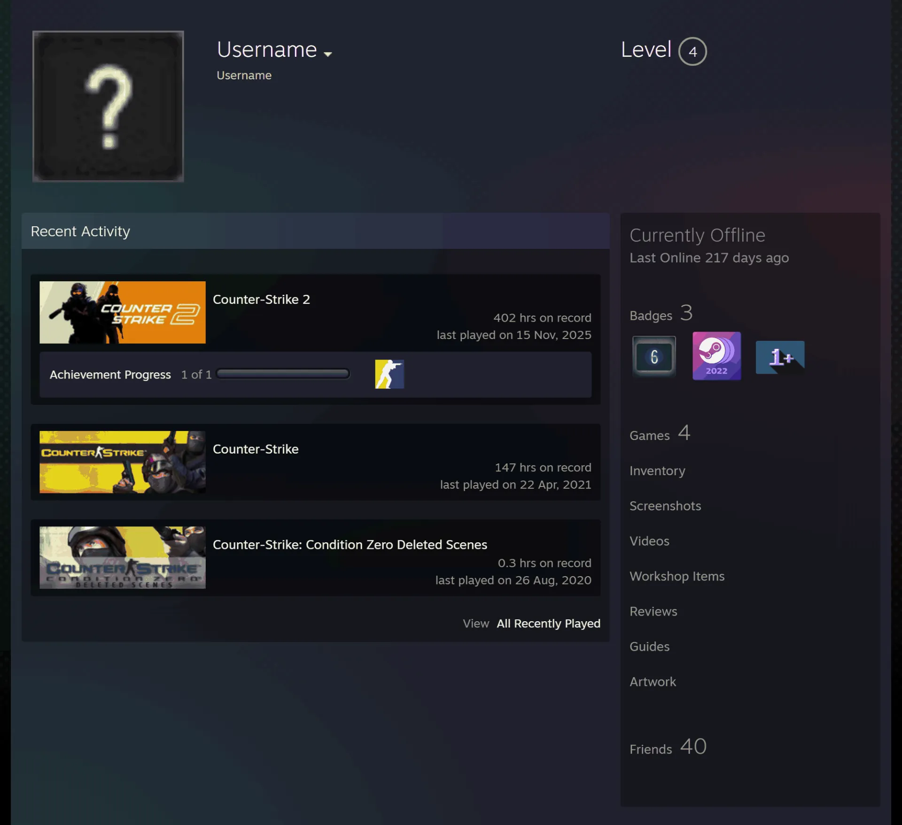Click the small Username text under name

pos(244,75)
